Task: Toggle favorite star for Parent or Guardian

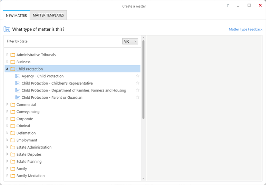Action: [x=138, y=97]
